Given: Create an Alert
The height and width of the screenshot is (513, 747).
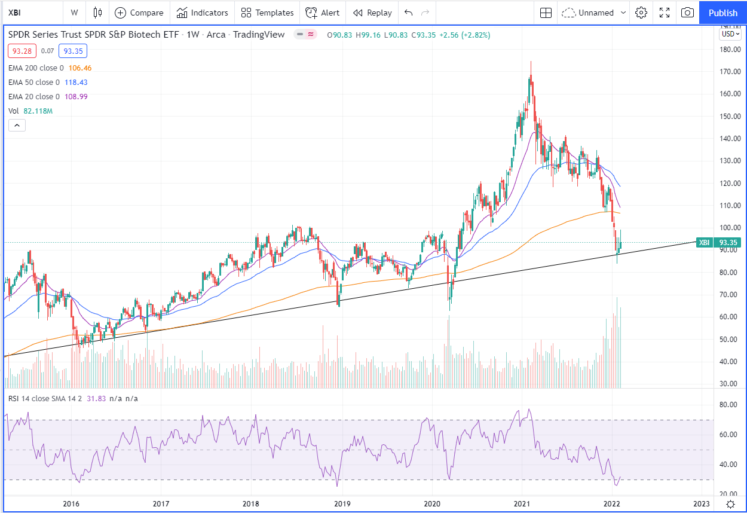Looking at the screenshot, I should click(x=323, y=13).
